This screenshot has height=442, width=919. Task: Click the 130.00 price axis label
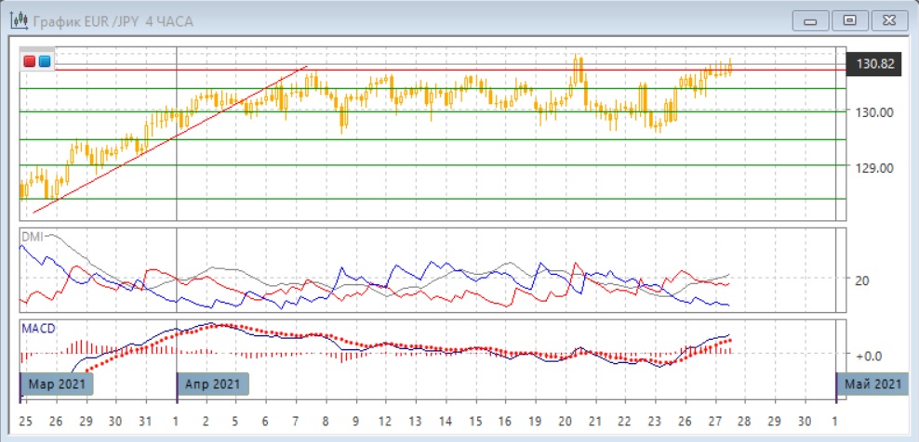coord(874,112)
